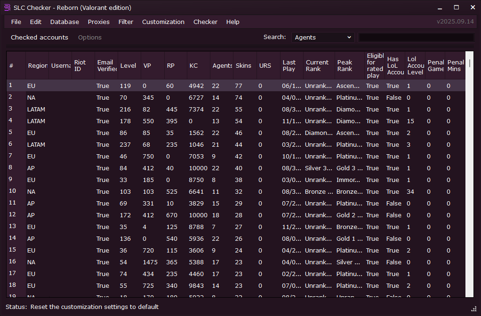The width and height of the screenshot is (481, 316).
Task: Open the Database menu
Action: [64, 22]
